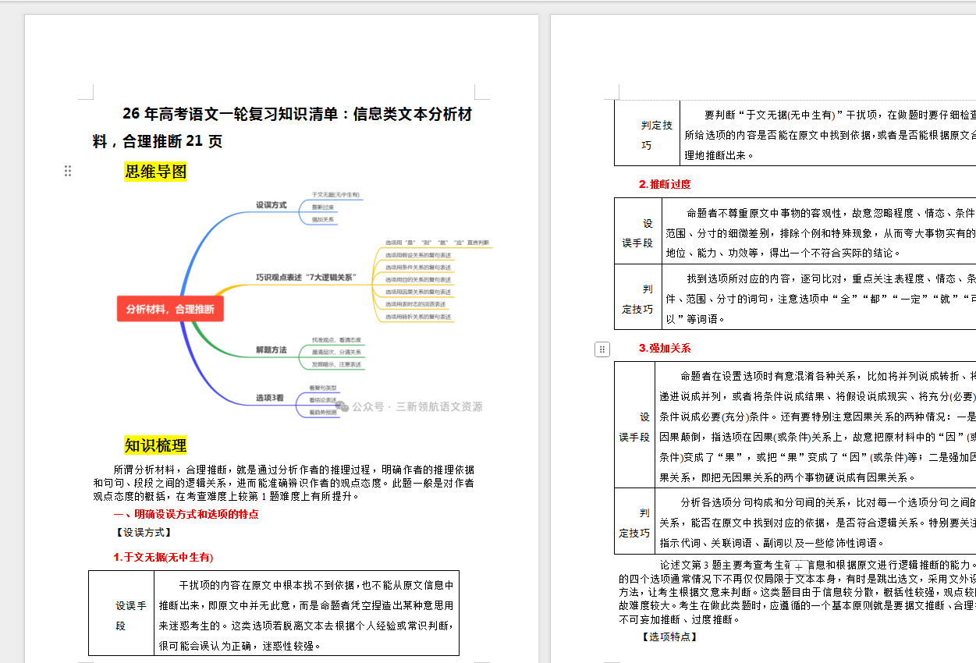Click the table text beginning 分析各选项分句构成
Viewport: 976px width, 663px height.
tap(817, 522)
